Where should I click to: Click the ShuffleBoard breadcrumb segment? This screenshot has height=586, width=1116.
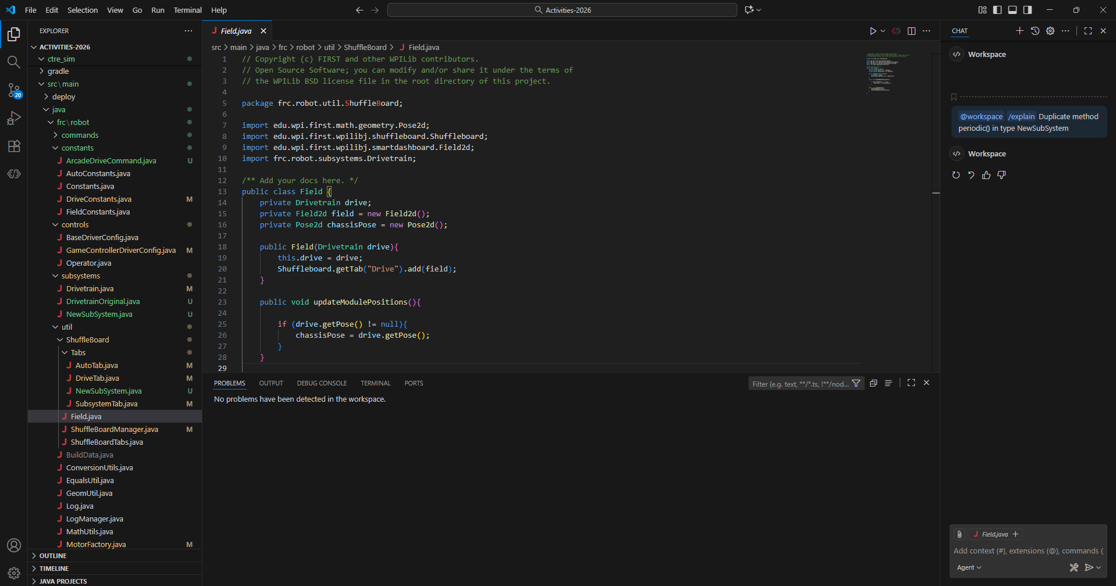click(x=365, y=47)
